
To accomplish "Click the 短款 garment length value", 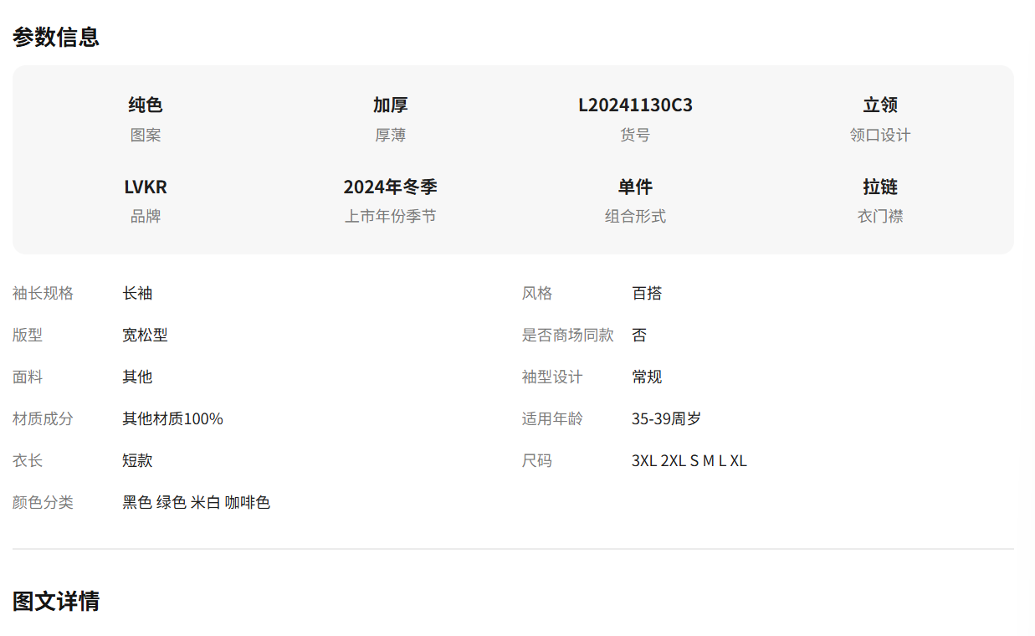I will [137, 461].
